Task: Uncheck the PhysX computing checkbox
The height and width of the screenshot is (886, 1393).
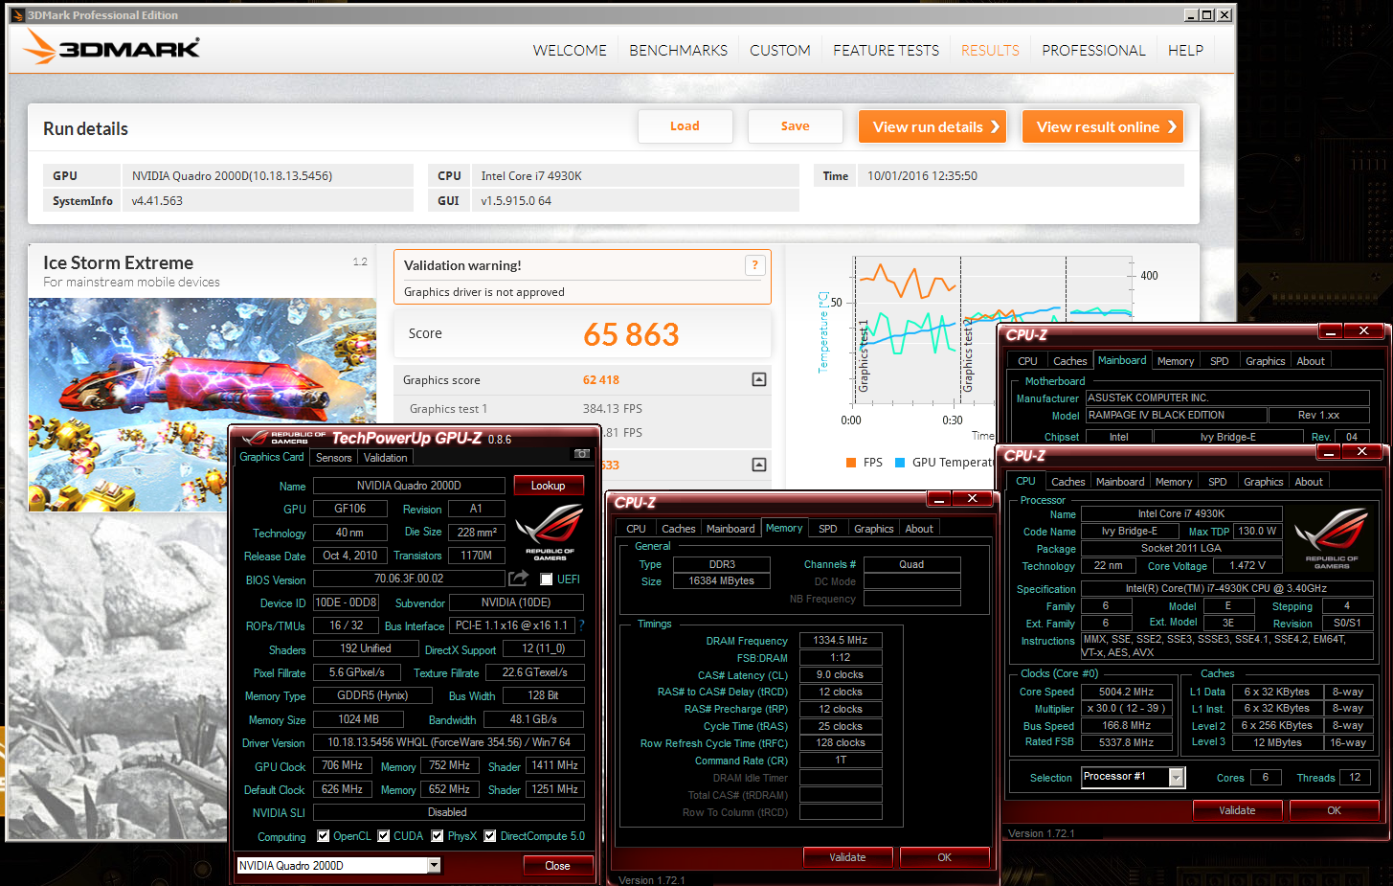Action: [x=437, y=835]
